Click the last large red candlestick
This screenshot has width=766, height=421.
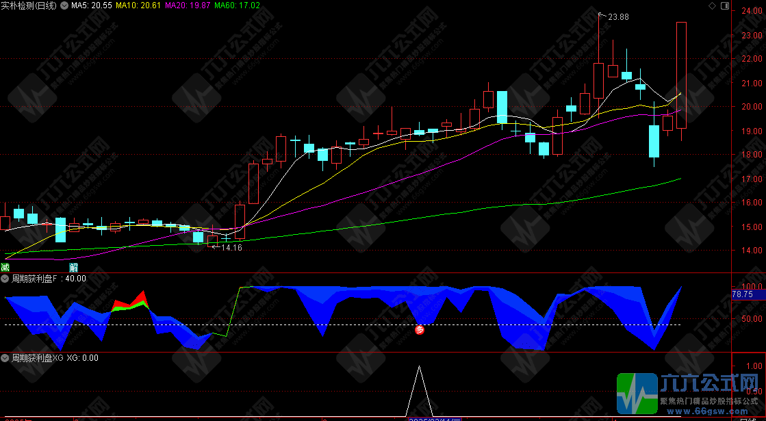(681, 75)
